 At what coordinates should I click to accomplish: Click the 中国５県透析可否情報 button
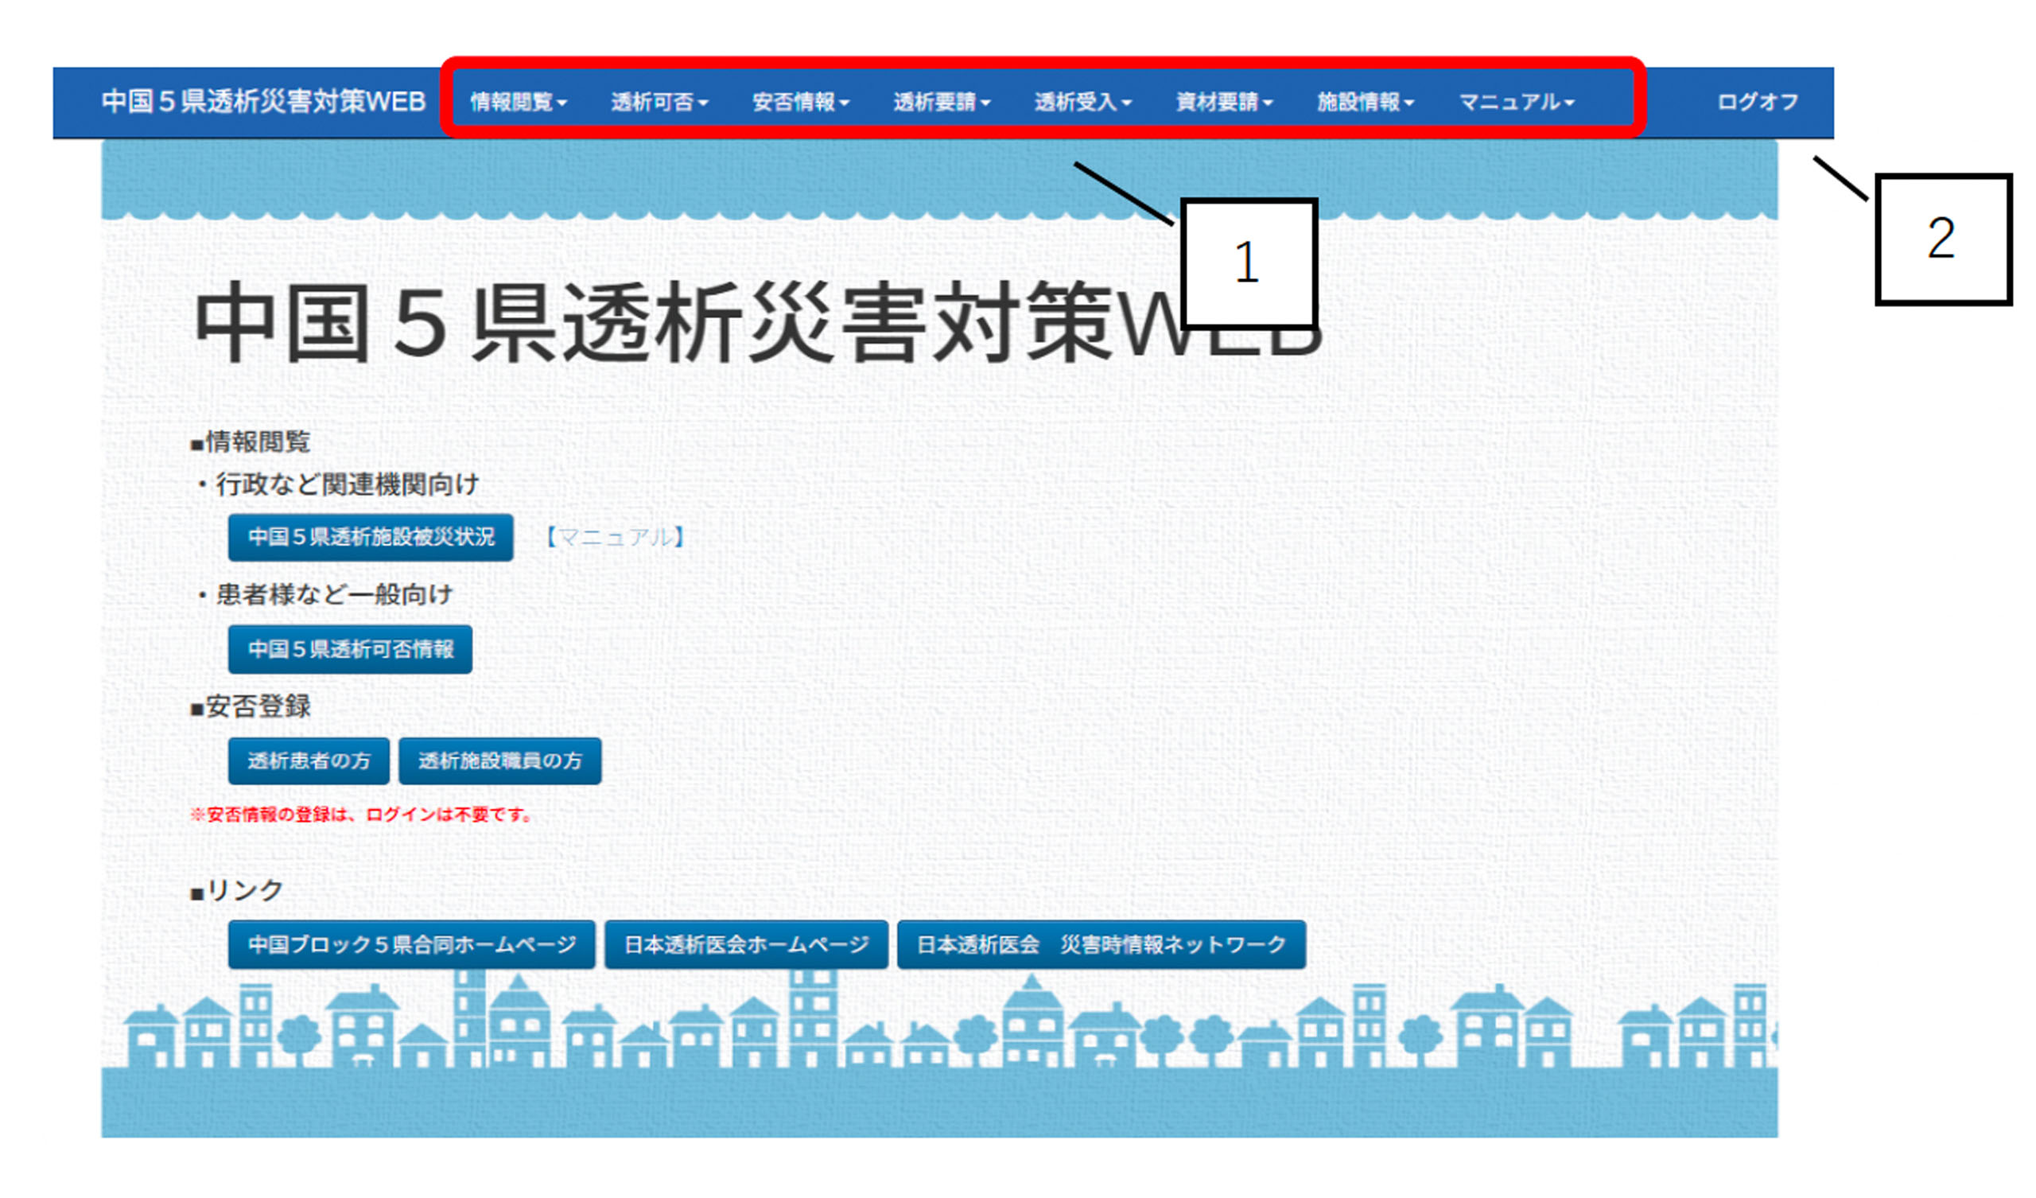click(x=351, y=649)
